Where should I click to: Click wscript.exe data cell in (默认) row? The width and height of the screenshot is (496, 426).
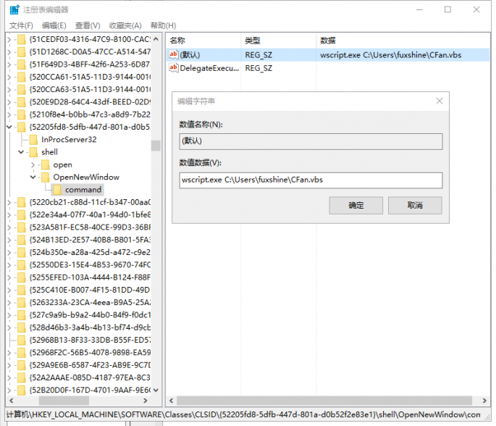click(x=391, y=55)
